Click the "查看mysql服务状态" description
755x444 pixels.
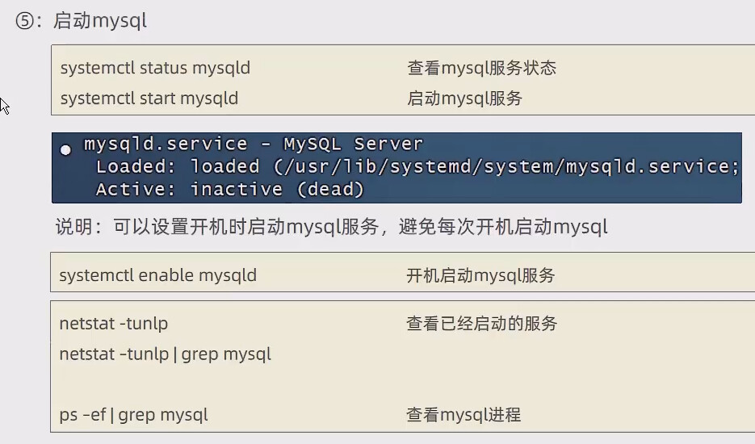pyautogui.click(x=481, y=68)
